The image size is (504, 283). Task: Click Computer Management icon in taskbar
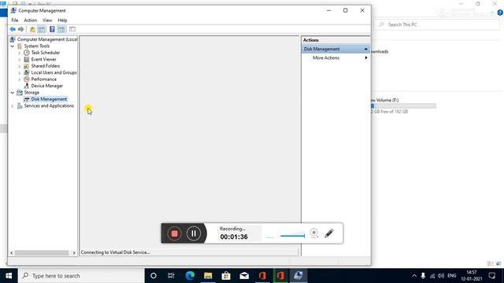298,276
